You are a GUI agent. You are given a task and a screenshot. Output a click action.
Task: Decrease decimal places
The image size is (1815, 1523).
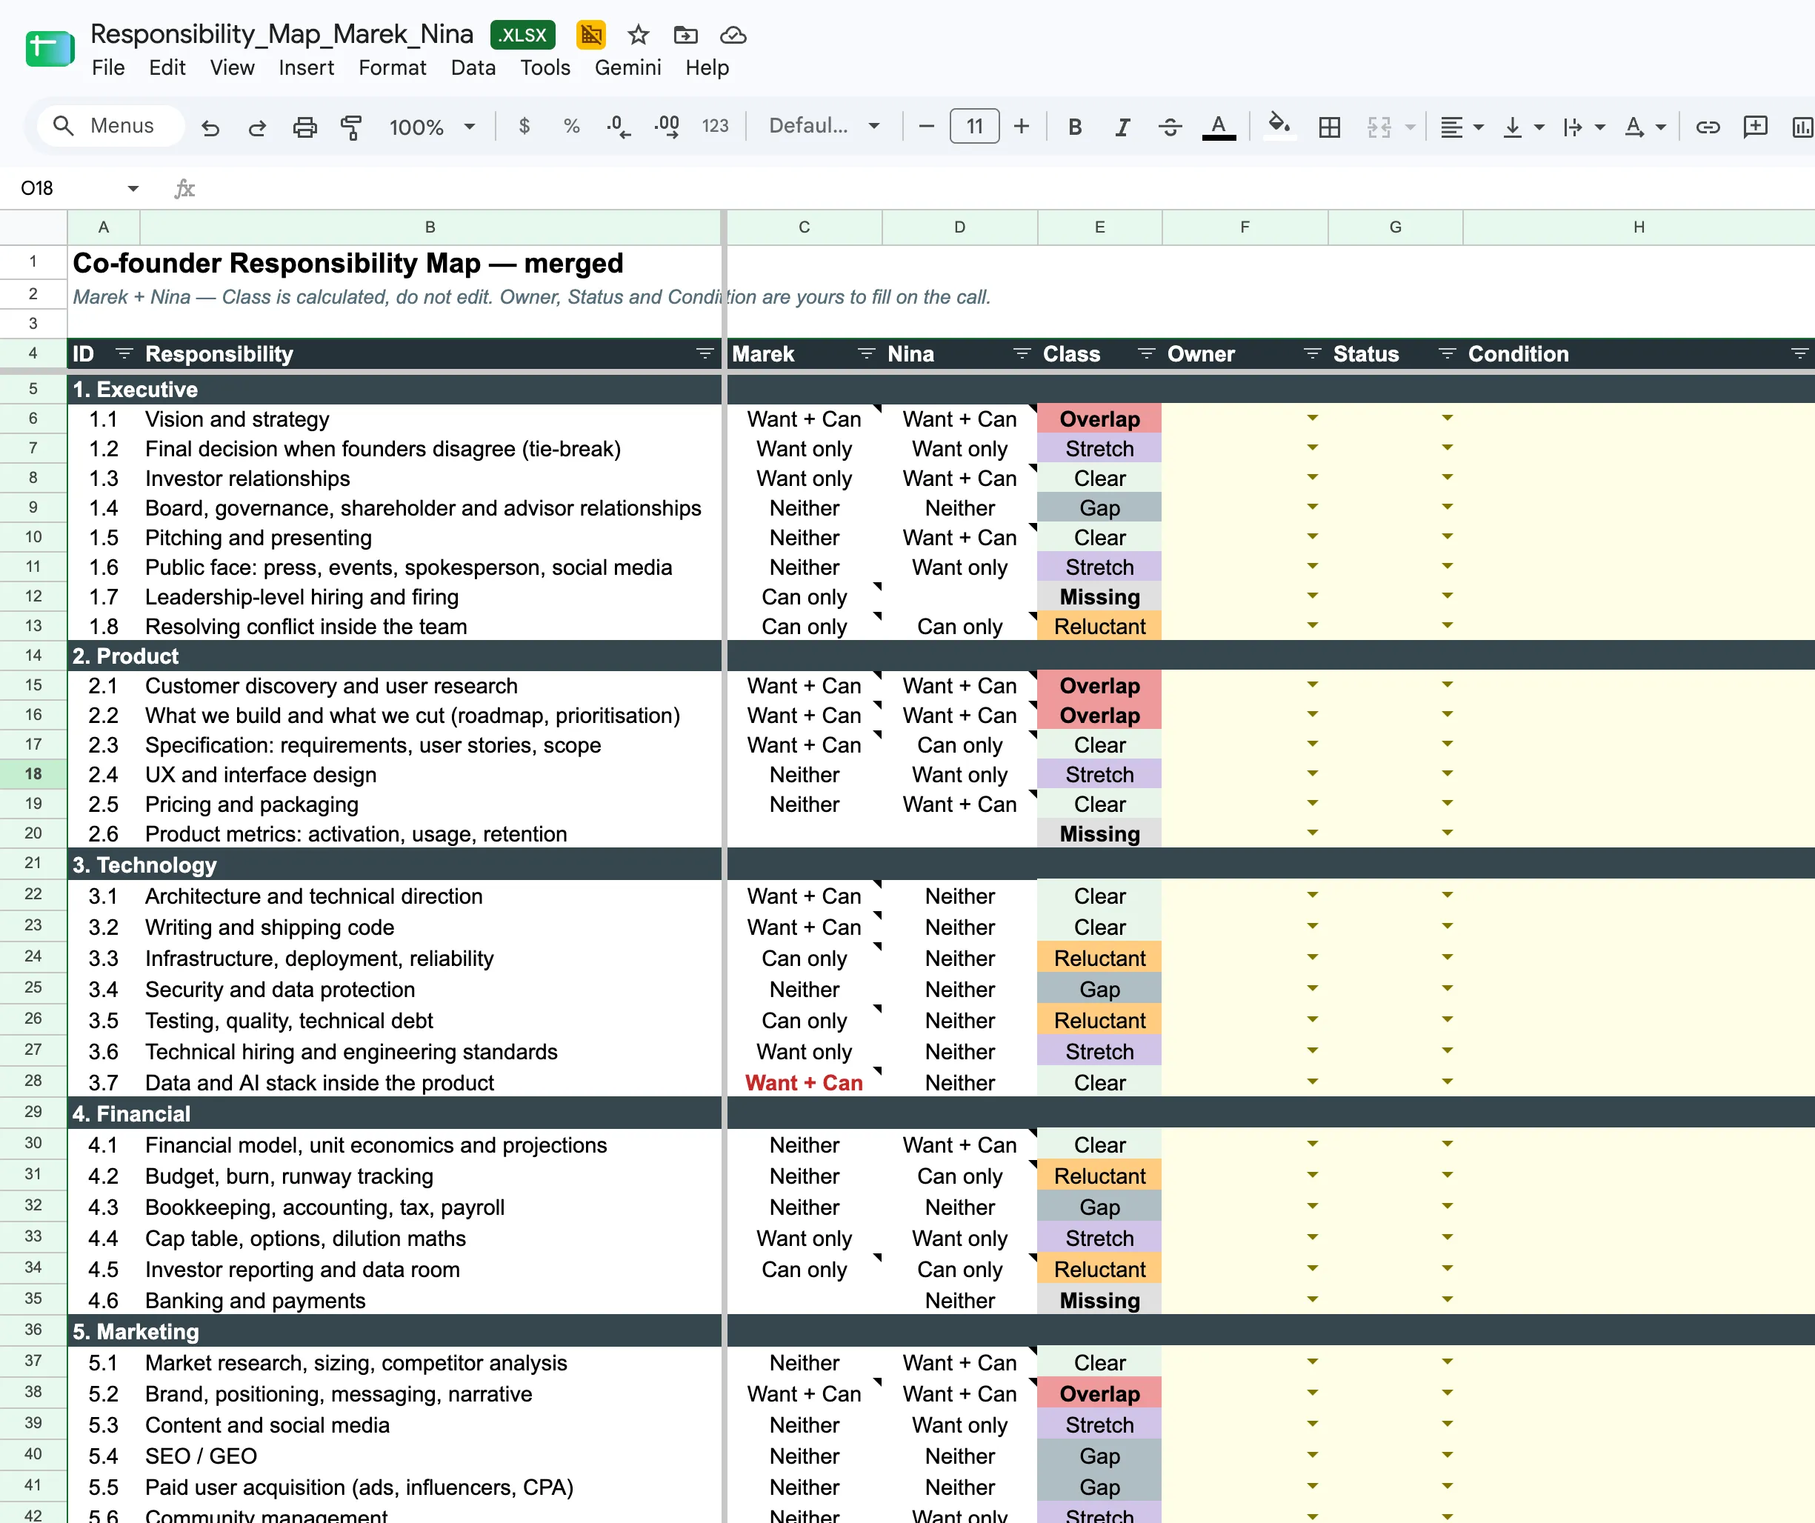(618, 126)
